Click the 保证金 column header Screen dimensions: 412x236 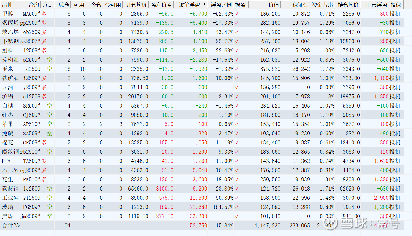[301, 5]
